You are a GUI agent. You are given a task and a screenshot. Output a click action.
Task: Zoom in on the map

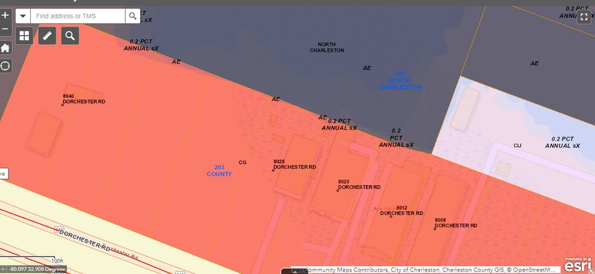click(x=5, y=15)
